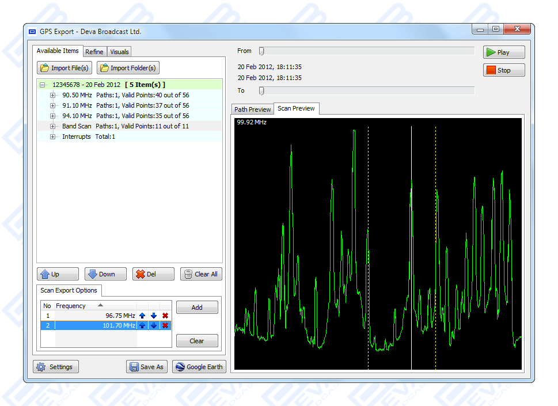
Task: Delete the 96.75 MHz row with red X
Action: [x=165, y=316]
